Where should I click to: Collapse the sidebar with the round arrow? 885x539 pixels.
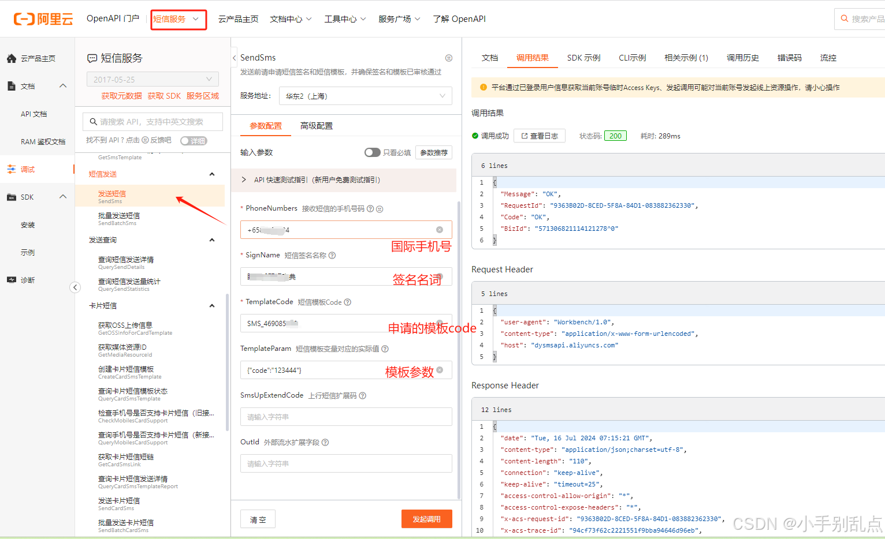pyautogui.click(x=75, y=287)
